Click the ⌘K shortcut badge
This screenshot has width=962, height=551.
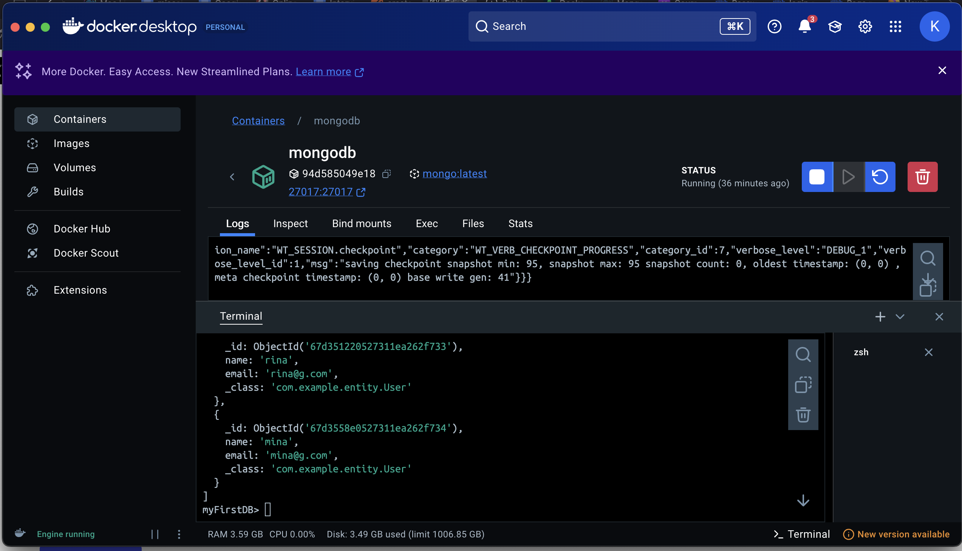coord(735,26)
